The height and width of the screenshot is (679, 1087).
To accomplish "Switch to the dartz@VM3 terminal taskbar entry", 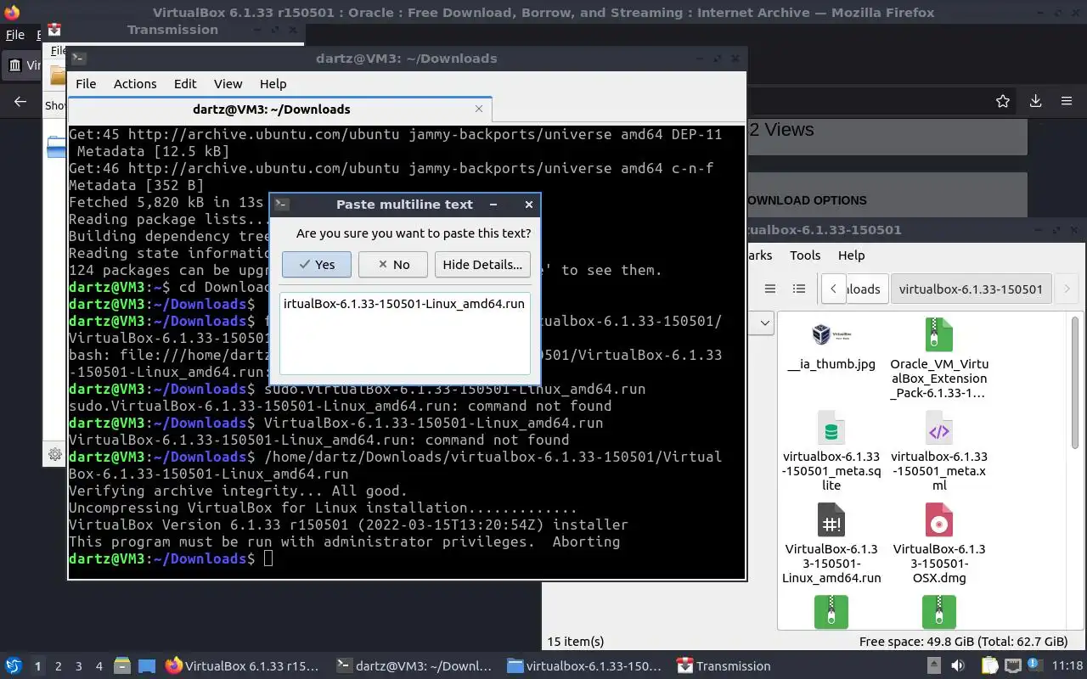I will point(414,666).
